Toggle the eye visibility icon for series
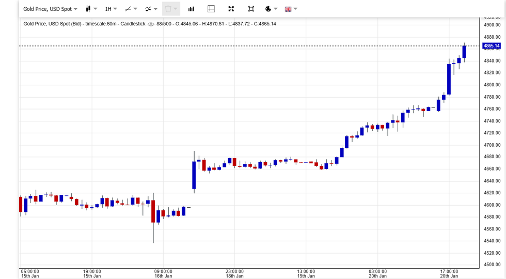The height and width of the screenshot is (279, 506). (151, 24)
